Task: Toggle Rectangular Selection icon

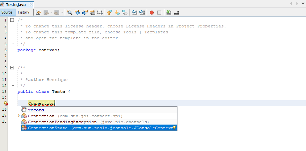Action: (100, 13)
